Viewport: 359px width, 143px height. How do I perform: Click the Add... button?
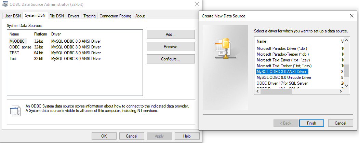[171, 34]
